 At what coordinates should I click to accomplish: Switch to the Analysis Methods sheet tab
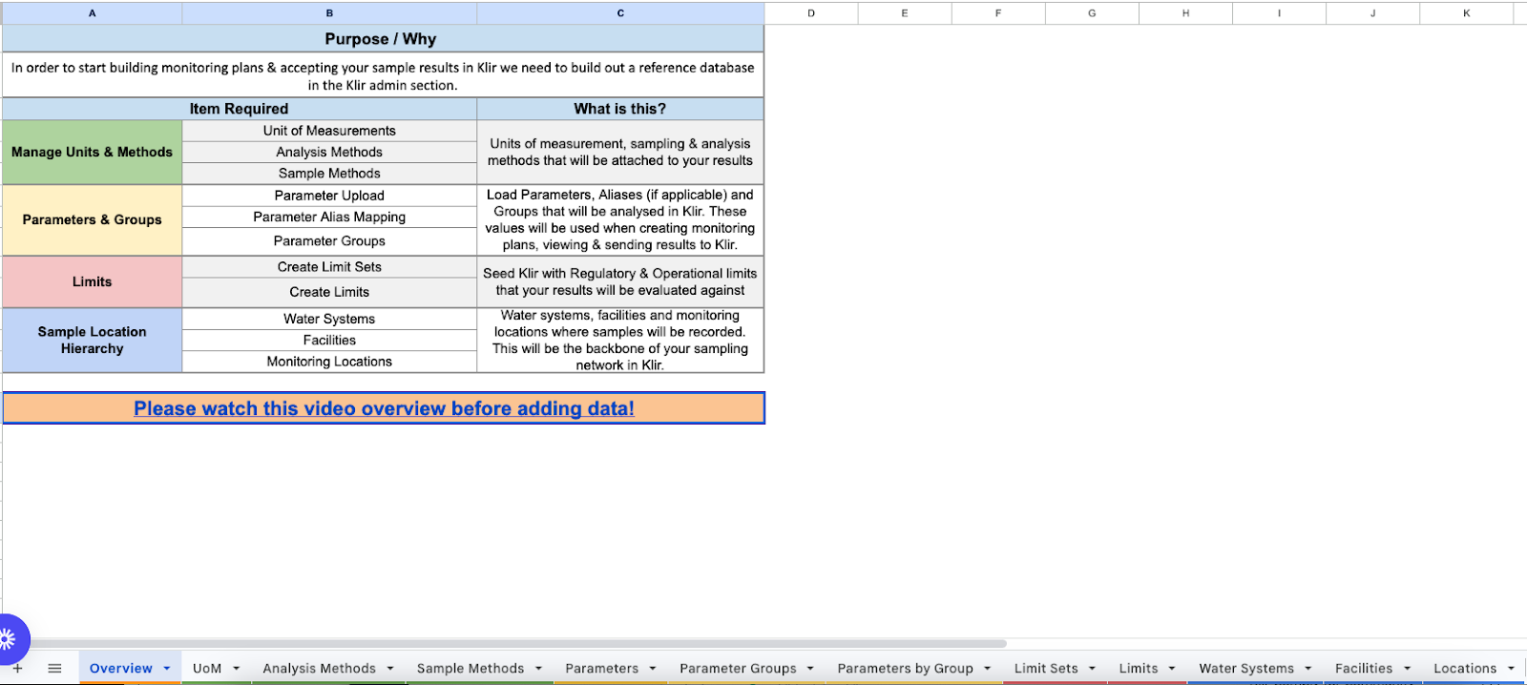[319, 669]
